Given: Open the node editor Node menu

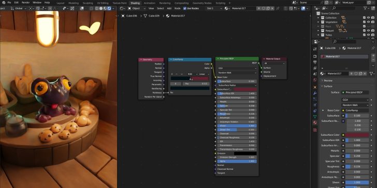Looking at the screenshot, I should [177, 8].
